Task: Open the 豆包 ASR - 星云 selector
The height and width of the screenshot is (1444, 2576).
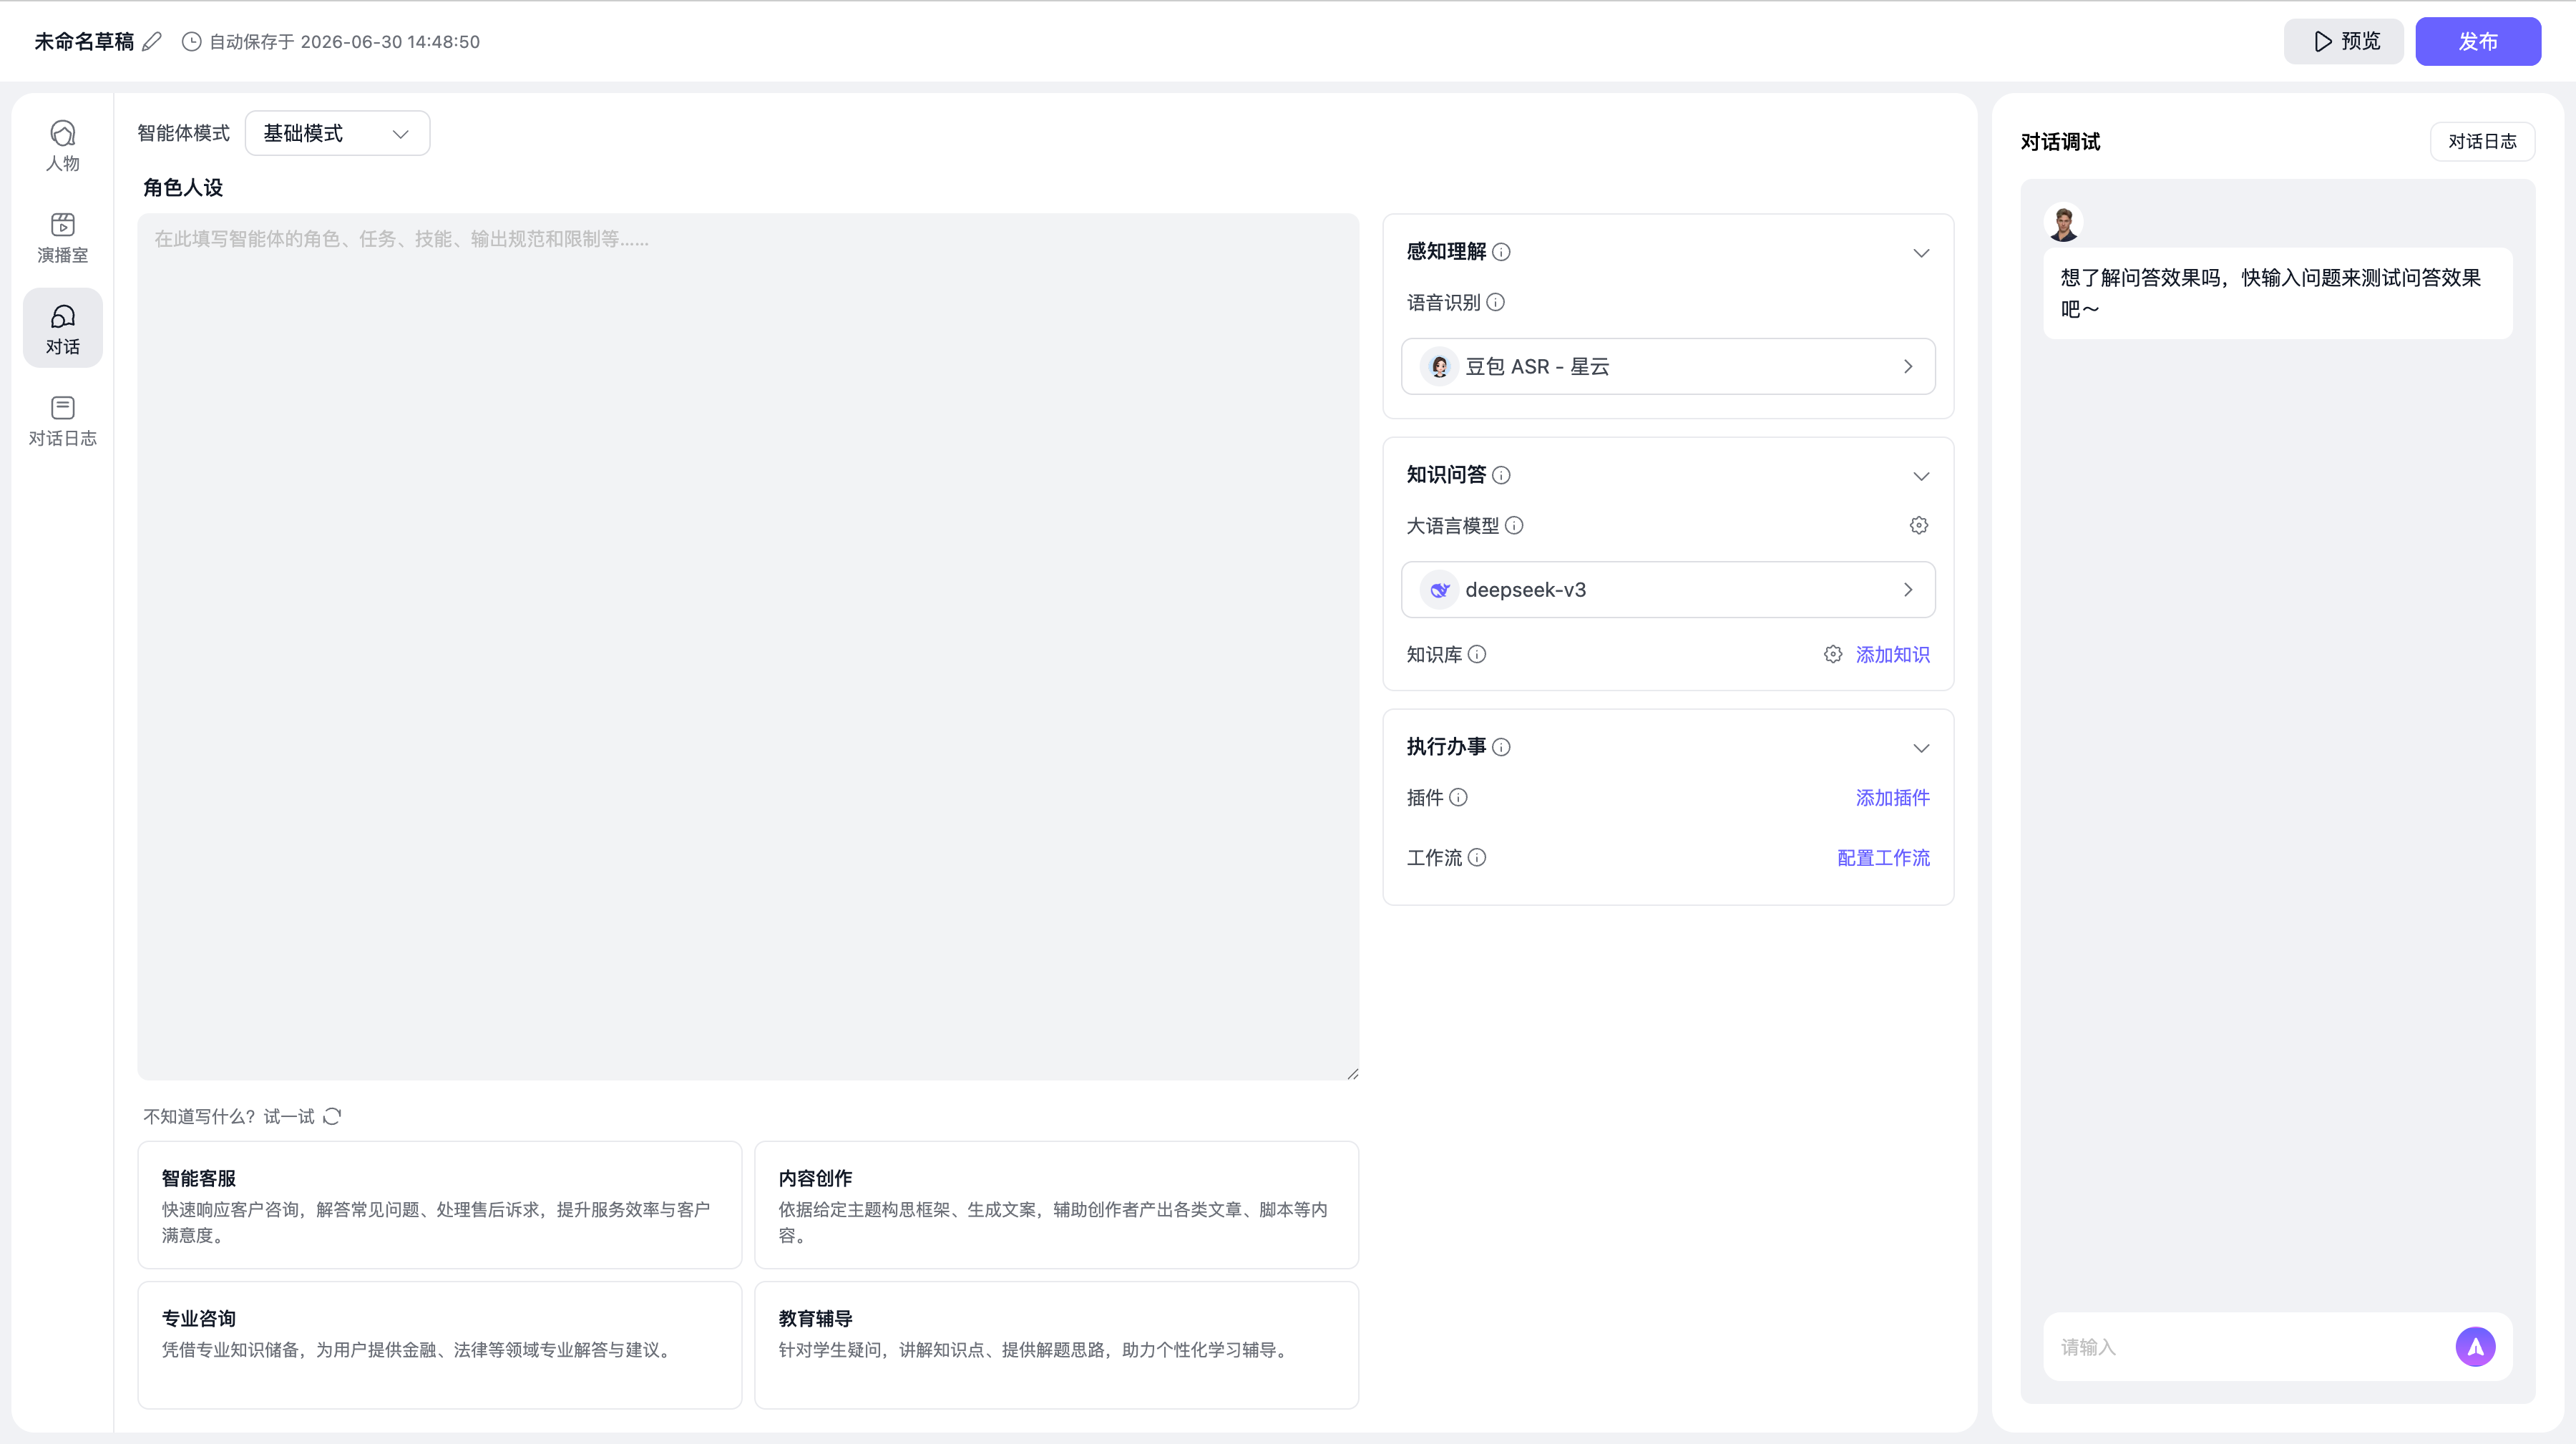Action: click(x=1668, y=366)
